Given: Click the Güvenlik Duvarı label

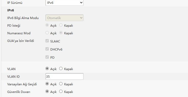Looking at the screenshot, I should coord(19,92).
